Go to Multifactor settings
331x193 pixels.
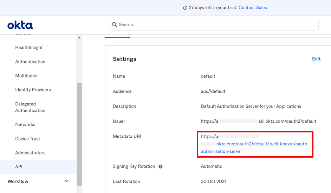coord(26,76)
